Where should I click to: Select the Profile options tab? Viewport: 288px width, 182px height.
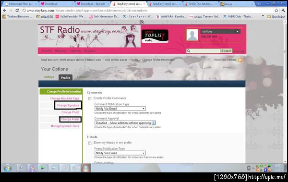[x=65, y=78]
